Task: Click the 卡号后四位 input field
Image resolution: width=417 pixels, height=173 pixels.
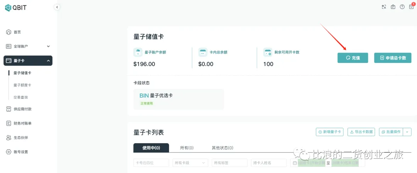Action: [x=151, y=163]
